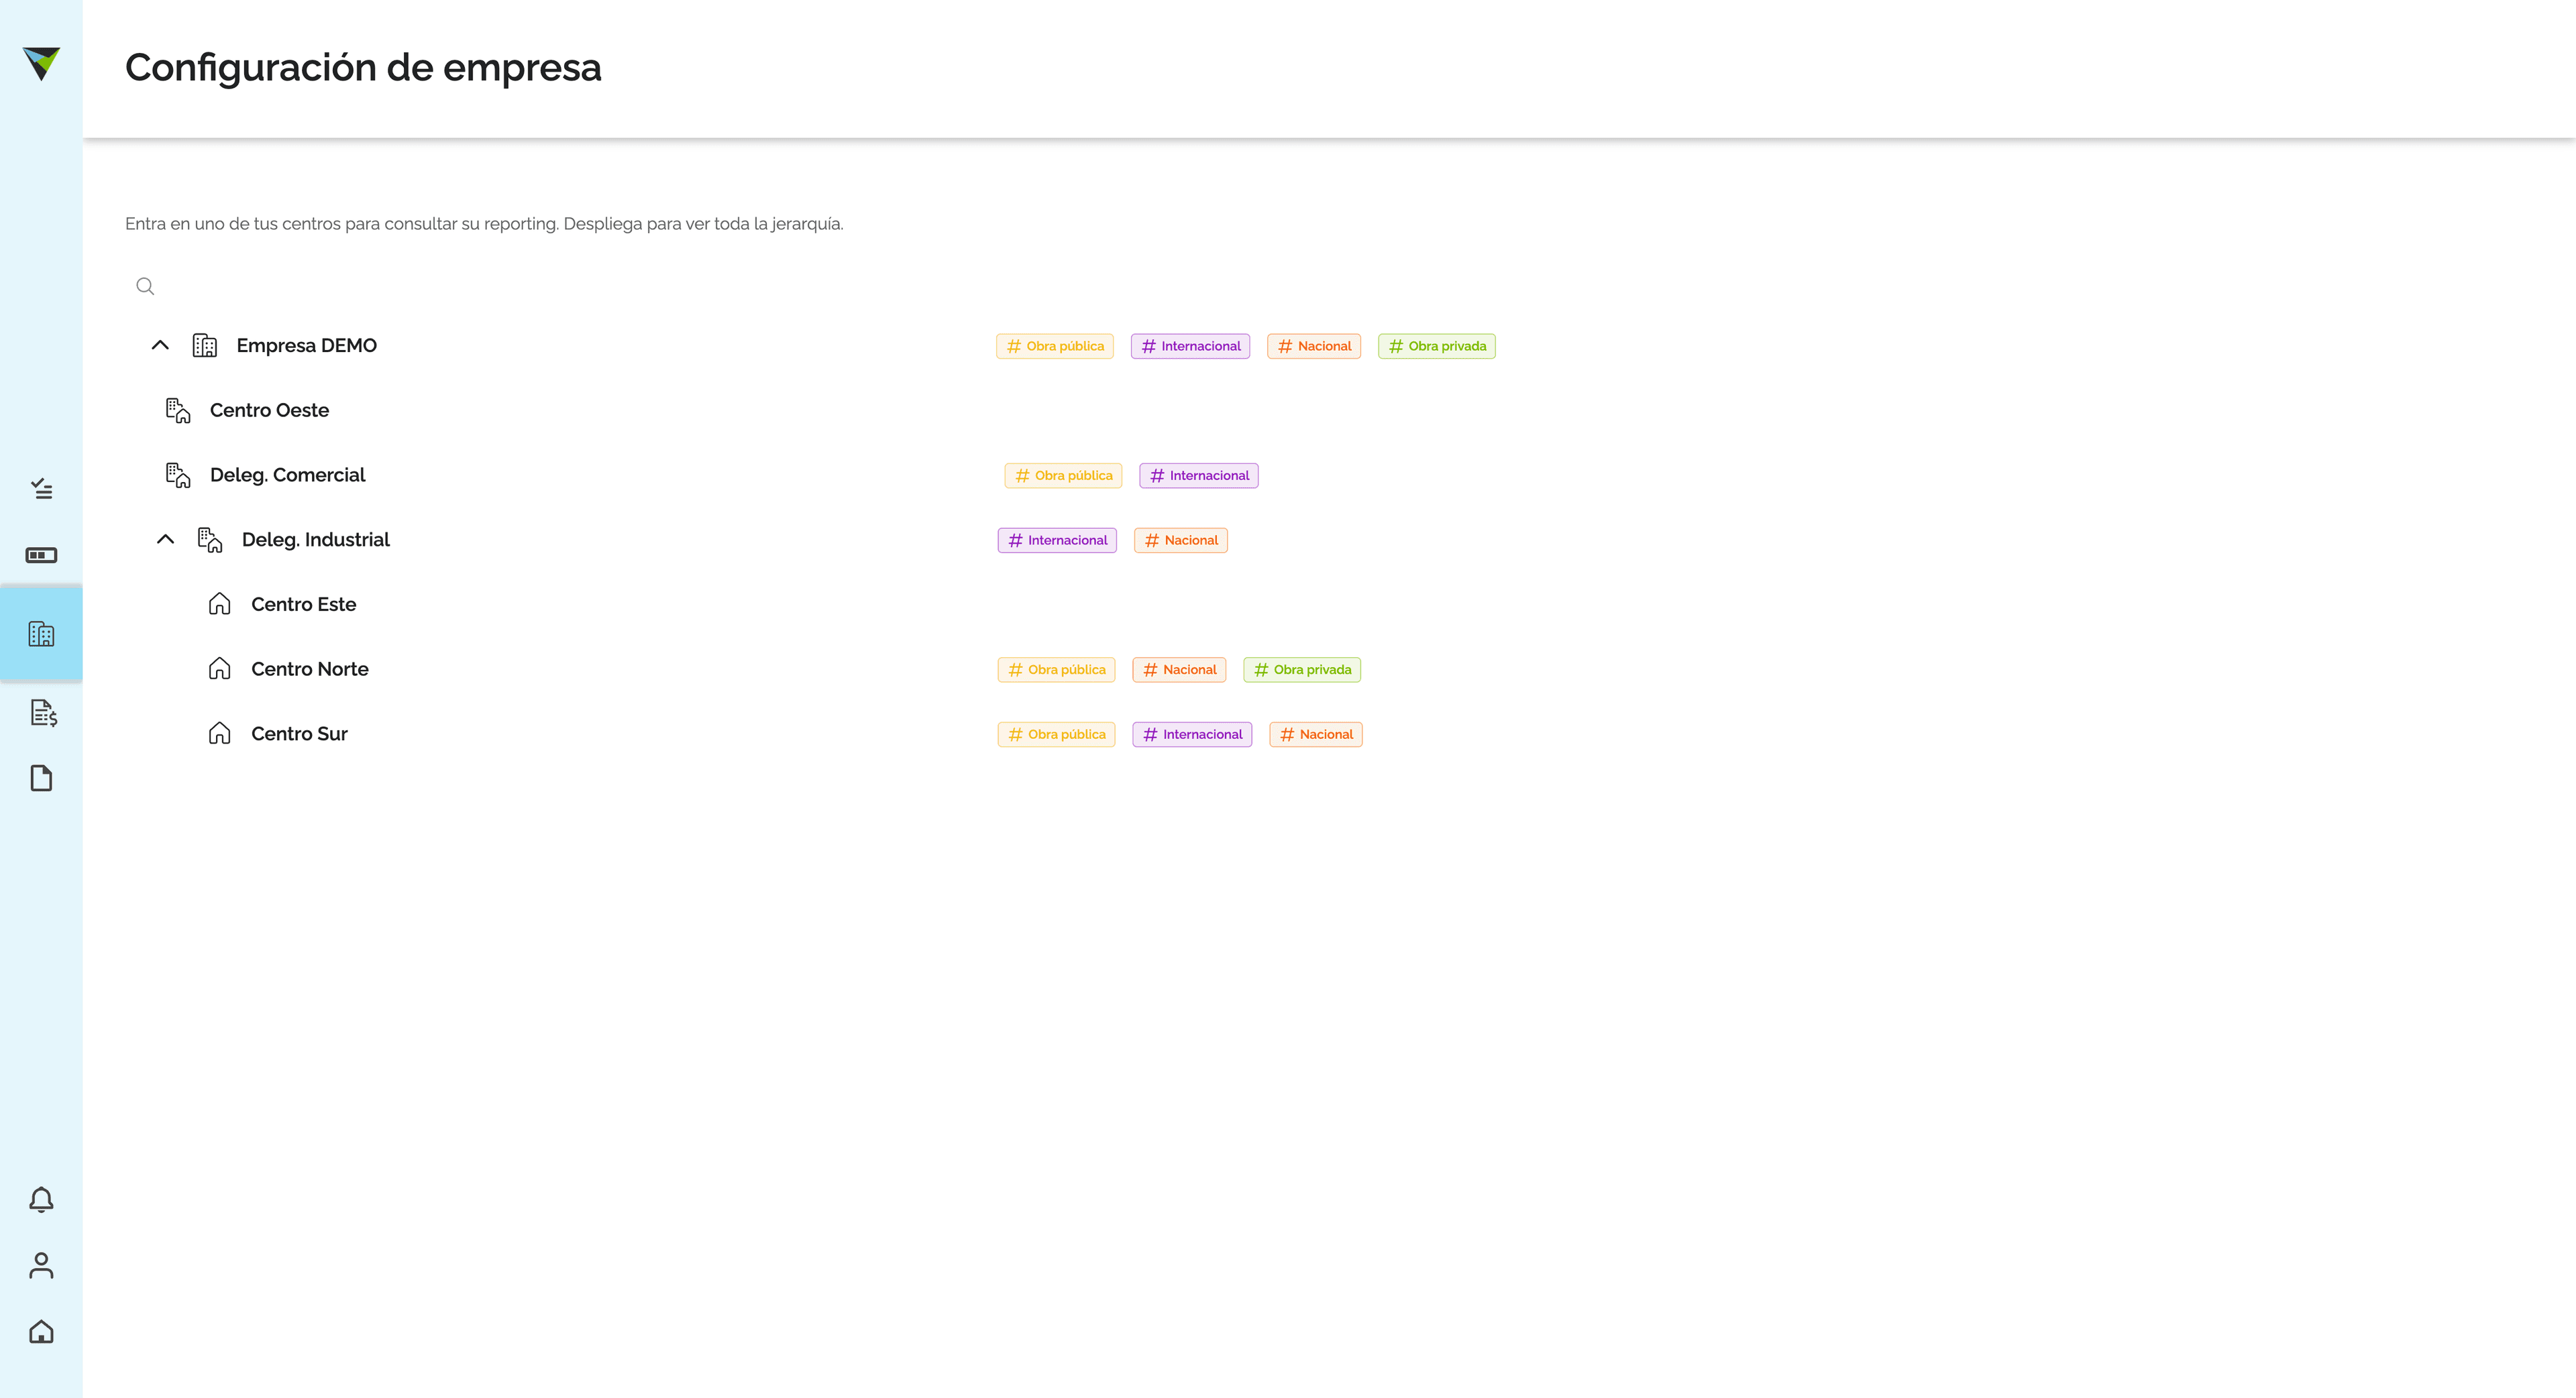Open Empresa DEMO center

pyautogui.click(x=306, y=346)
